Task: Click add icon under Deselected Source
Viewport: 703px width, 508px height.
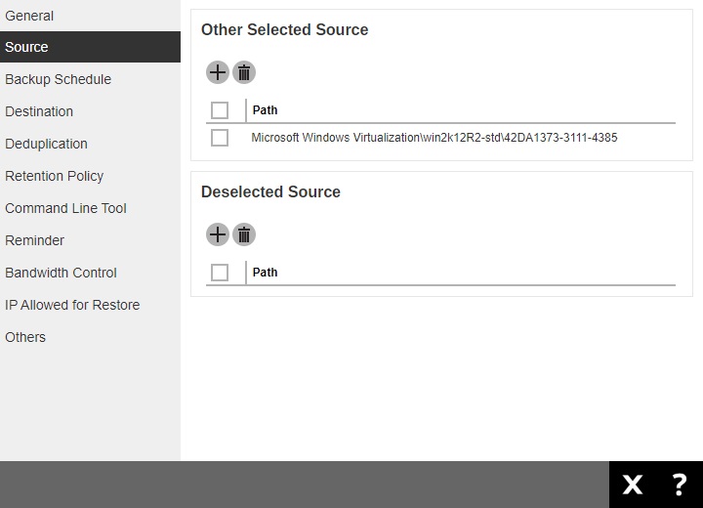Action: pyautogui.click(x=217, y=234)
